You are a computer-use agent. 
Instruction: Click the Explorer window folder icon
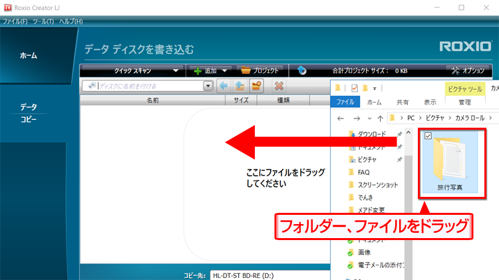coord(337,88)
